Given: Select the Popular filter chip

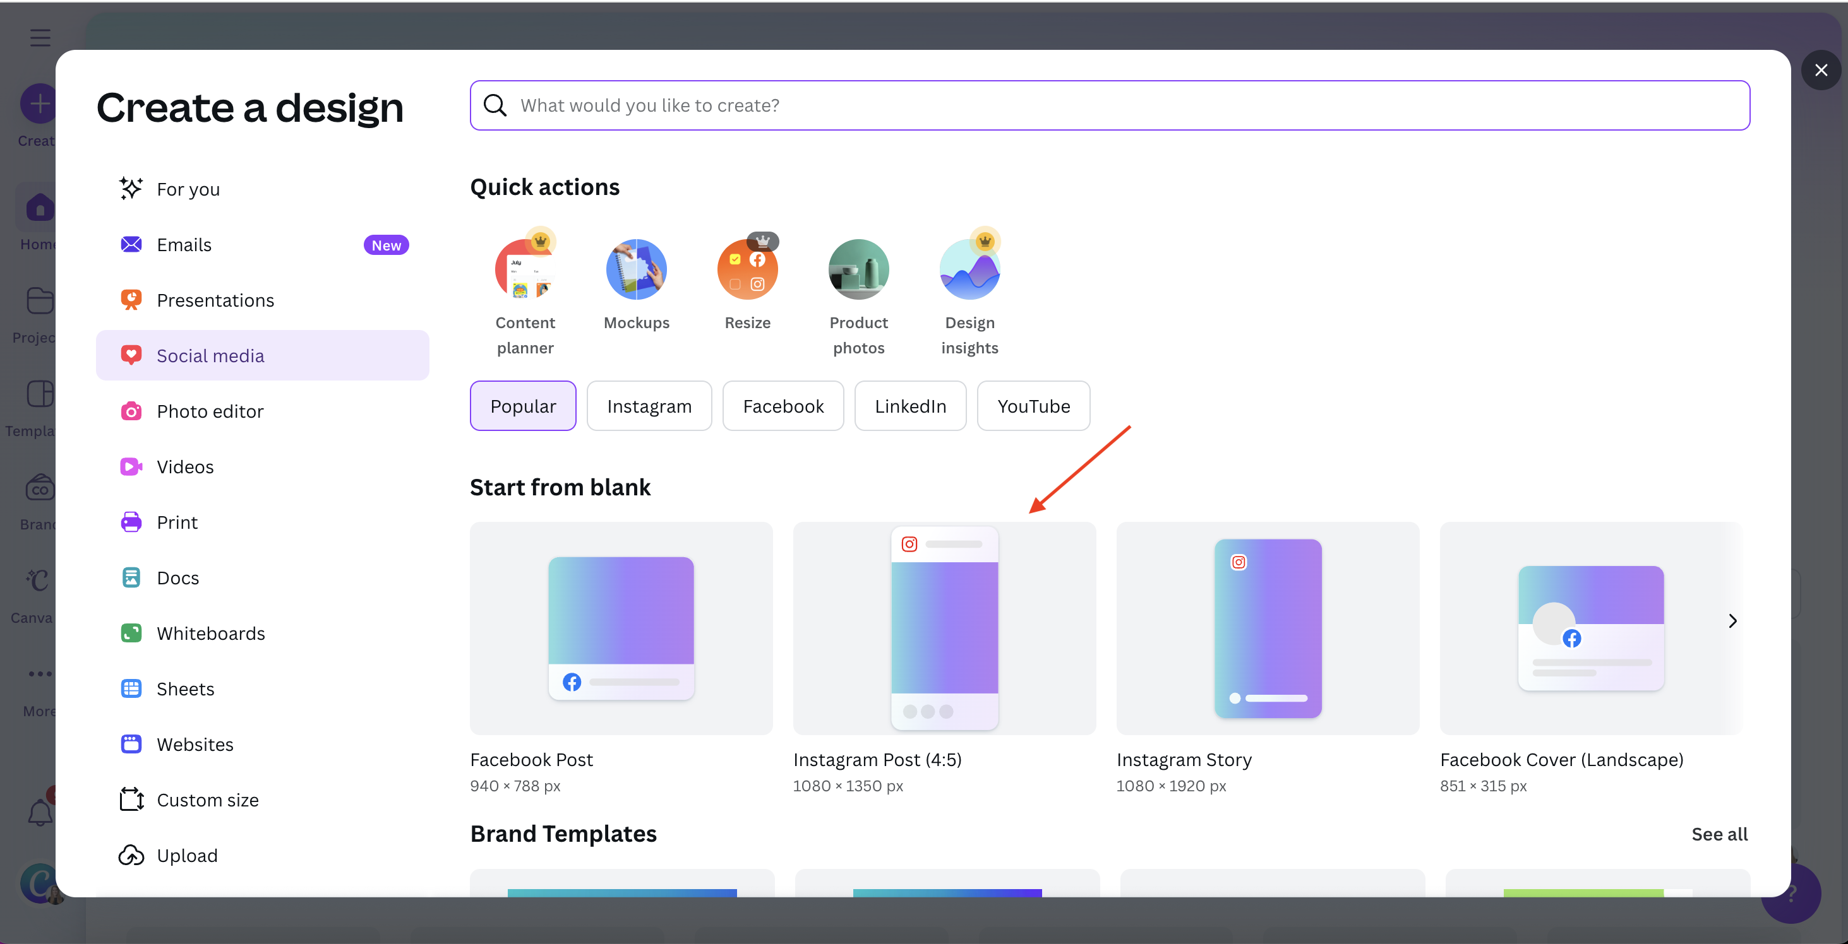Looking at the screenshot, I should [x=523, y=406].
